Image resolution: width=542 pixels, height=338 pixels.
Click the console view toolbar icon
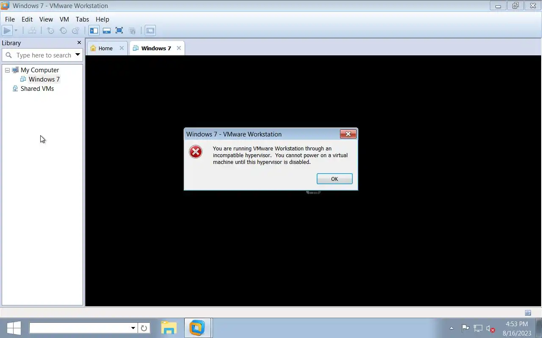click(x=150, y=30)
